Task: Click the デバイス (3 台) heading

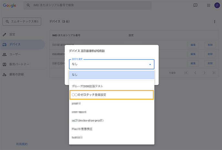Action: point(59,22)
